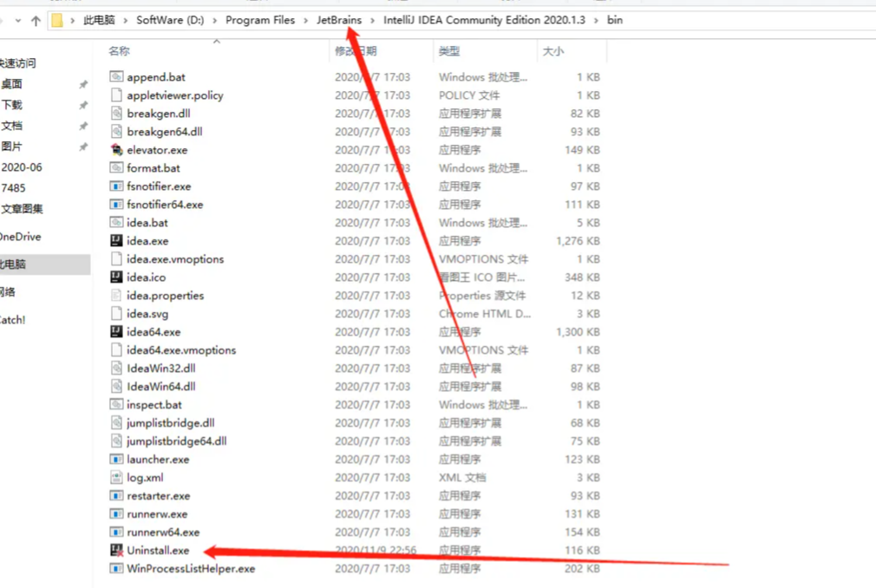This screenshot has height=588, width=876.
Task: Unpin 下载 using its pin icon
Action: 83,105
